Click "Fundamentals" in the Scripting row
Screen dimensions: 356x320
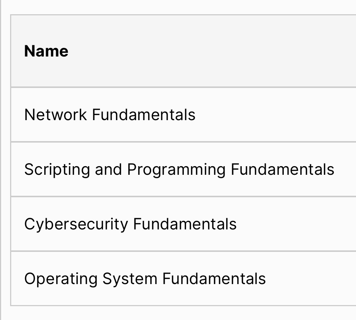point(282,169)
